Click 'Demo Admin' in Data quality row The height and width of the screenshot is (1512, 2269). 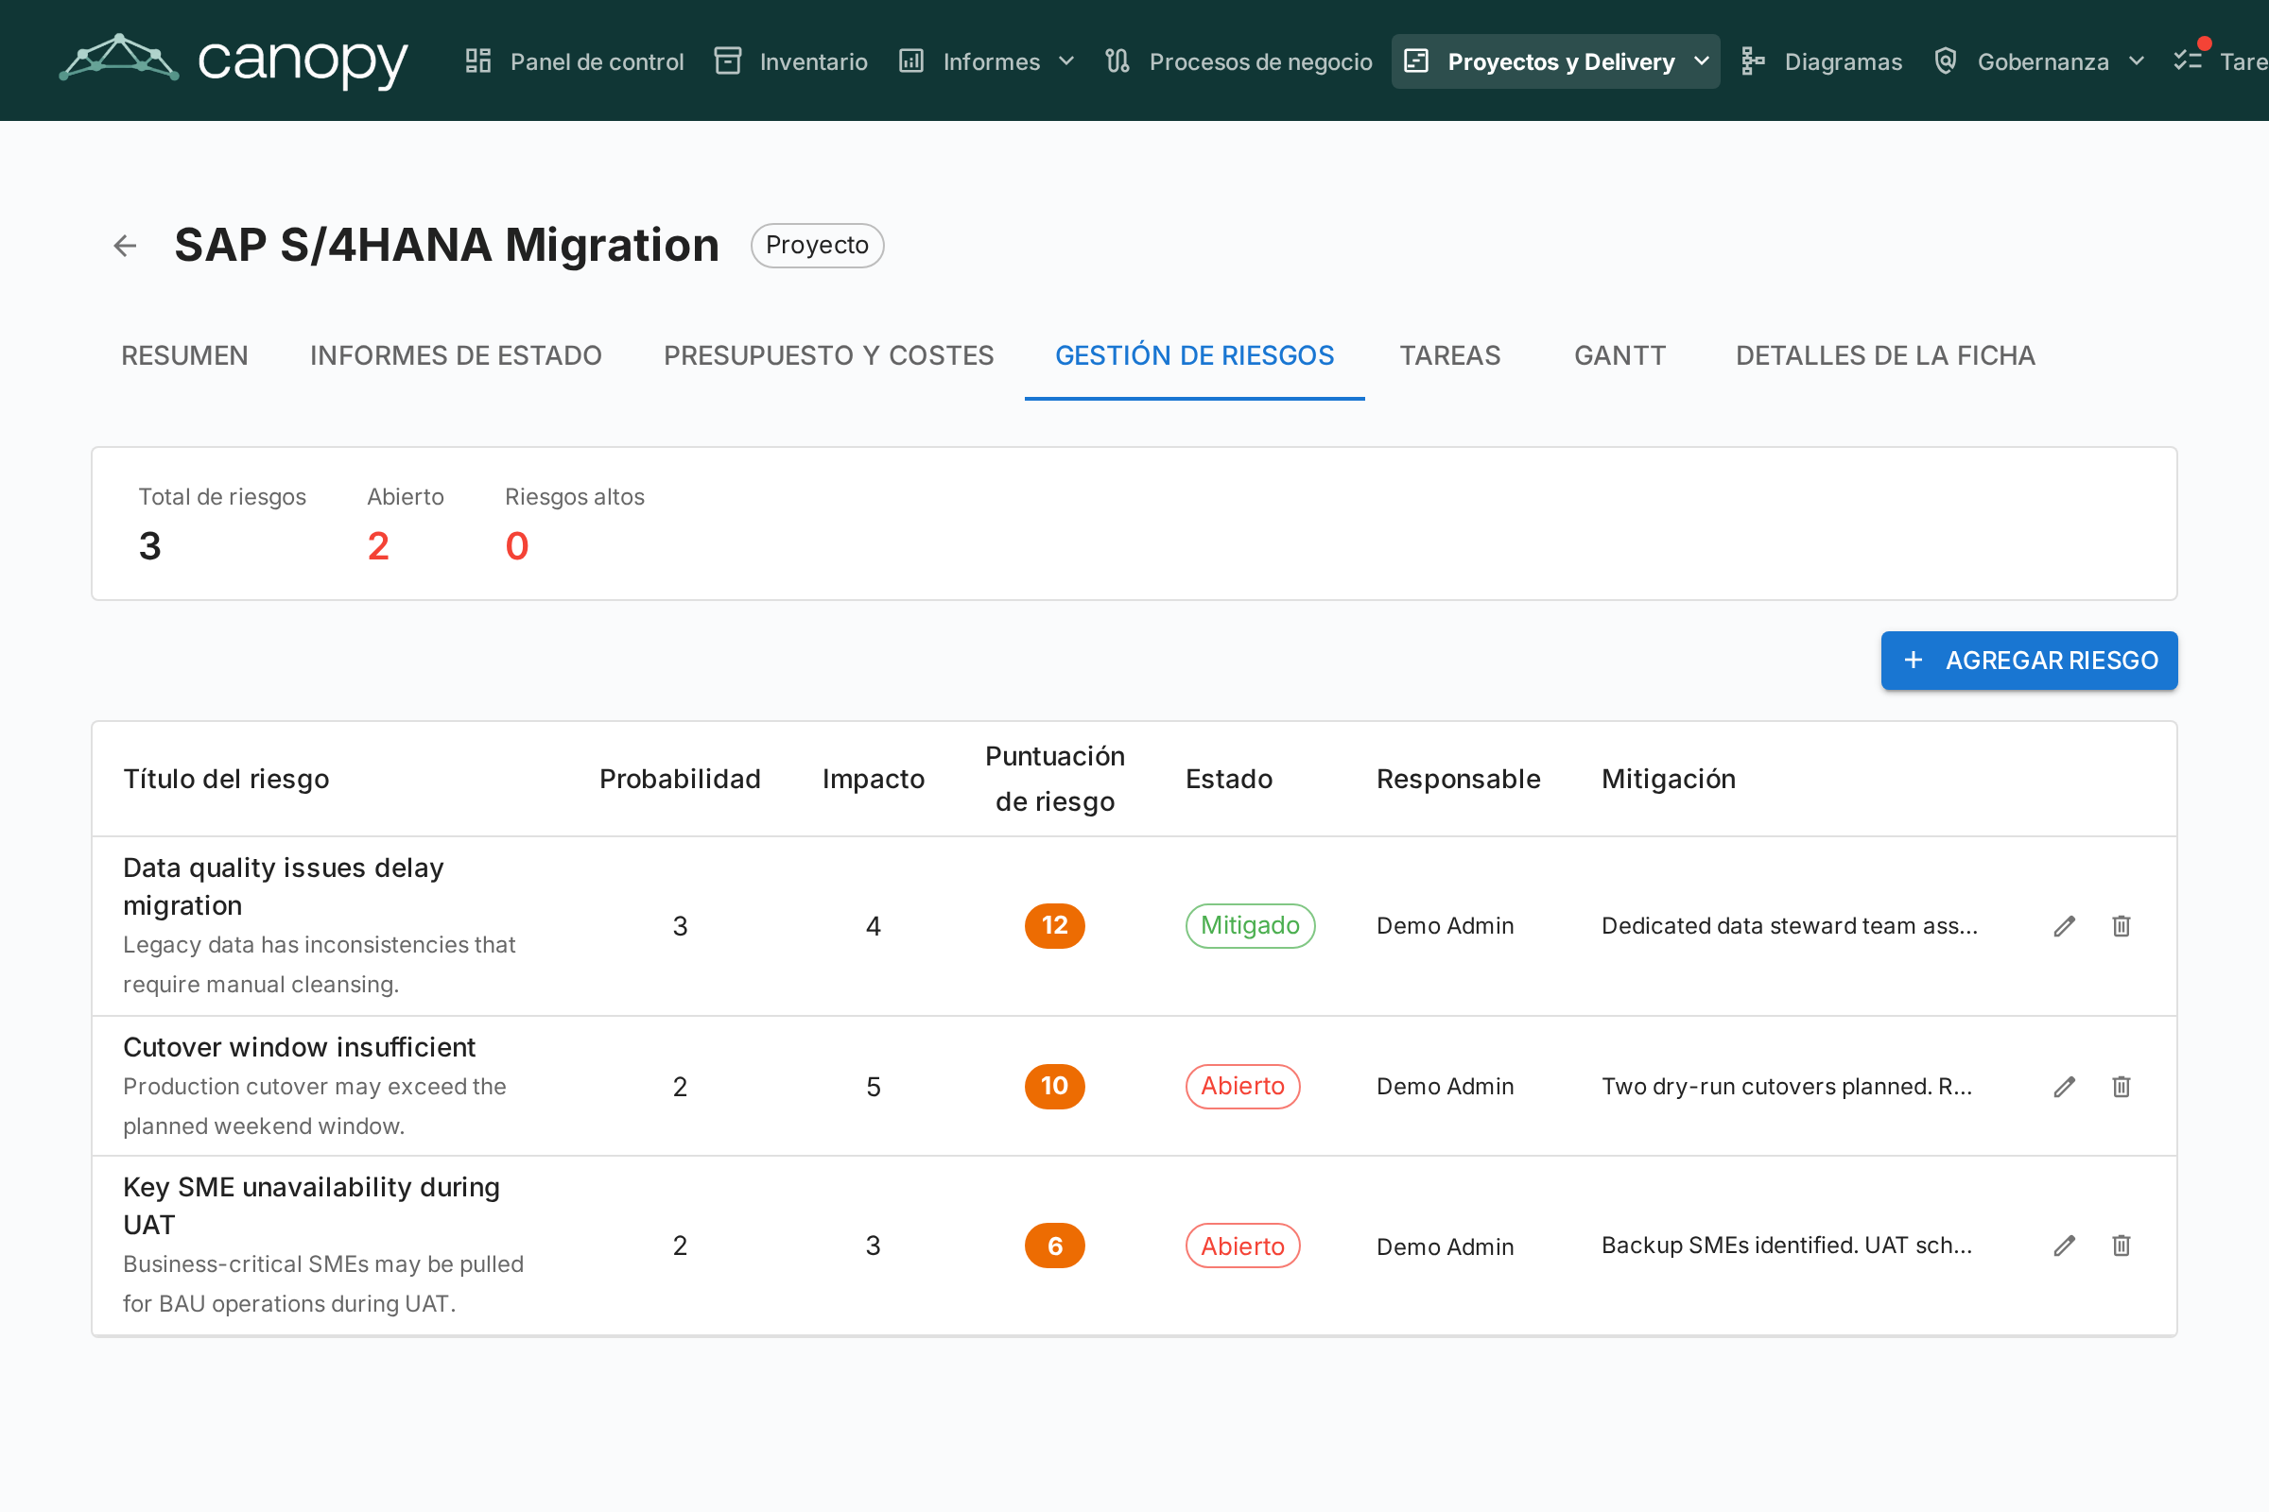1446,926
